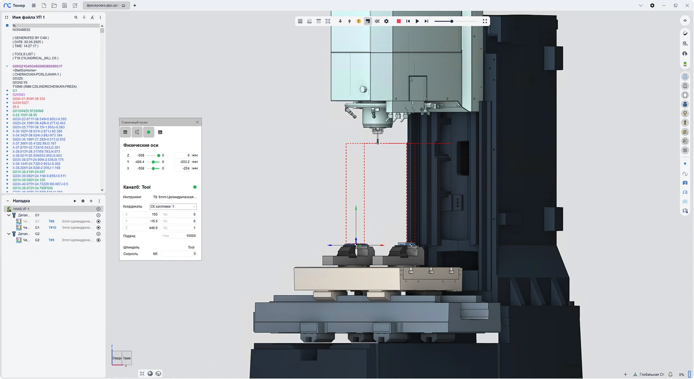Viewport: 694px width, 379px height.
Task: Collapse the Наладка panel chevron
Action: (7, 201)
